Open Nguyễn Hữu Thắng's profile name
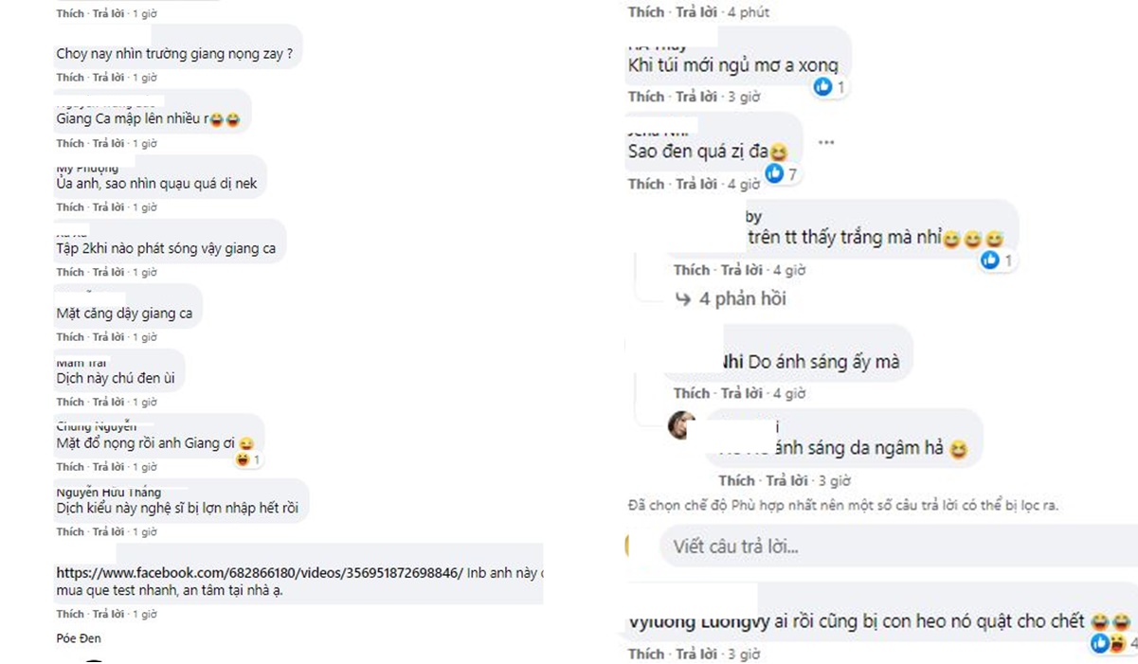Image resolution: width=1138 pixels, height=664 pixels. click(108, 493)
